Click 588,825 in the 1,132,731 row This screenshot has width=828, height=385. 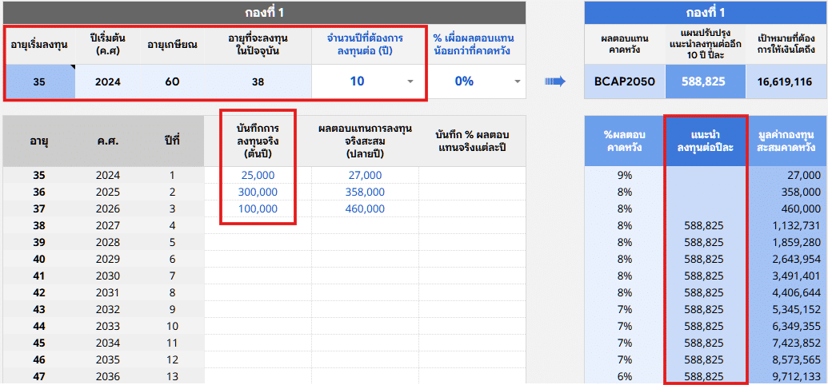point(704,226)
